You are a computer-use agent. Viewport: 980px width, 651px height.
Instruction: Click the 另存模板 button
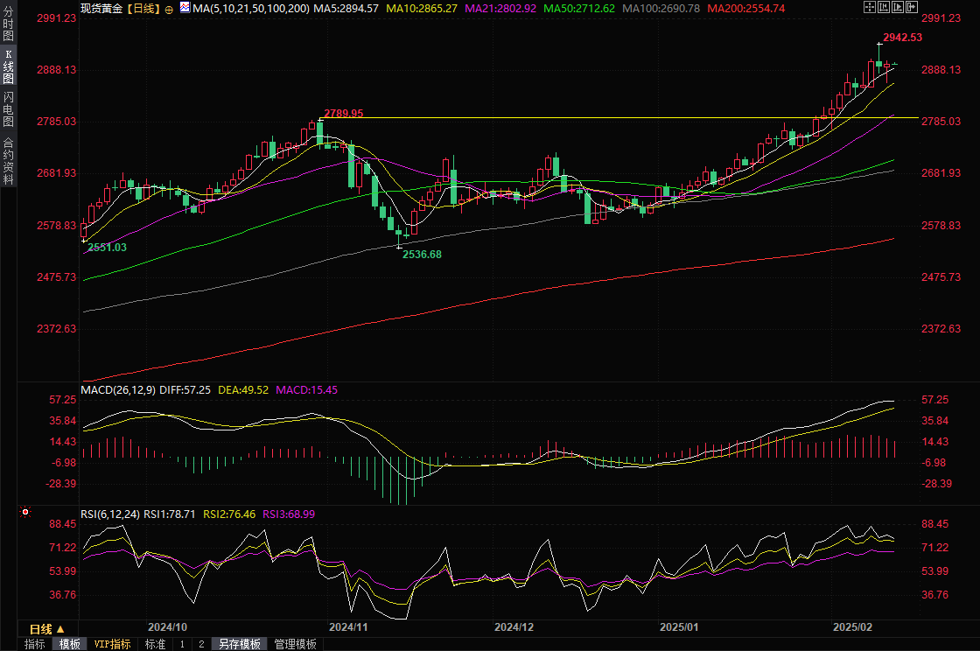[240, 644]
